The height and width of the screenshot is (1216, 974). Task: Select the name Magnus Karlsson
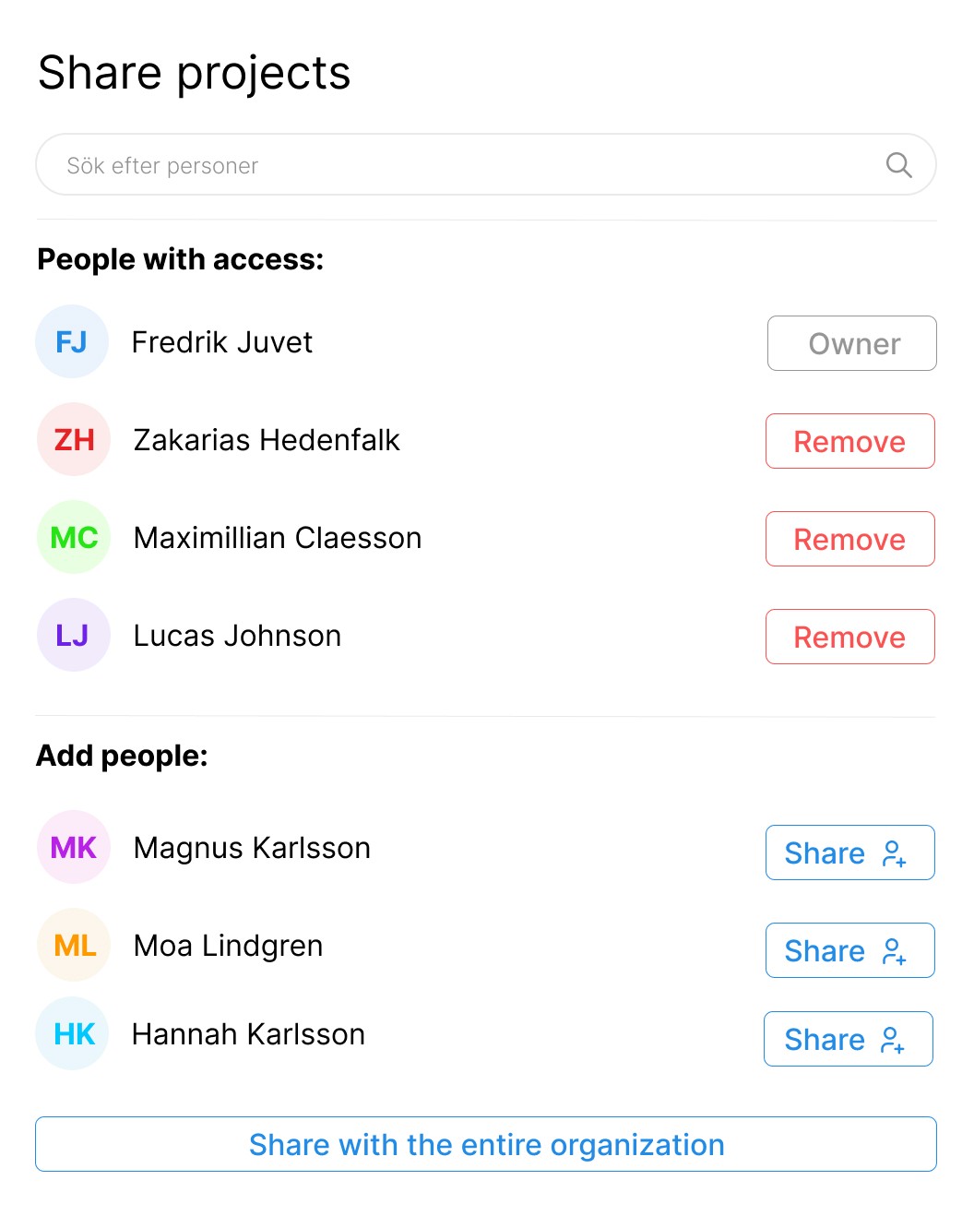252,848
